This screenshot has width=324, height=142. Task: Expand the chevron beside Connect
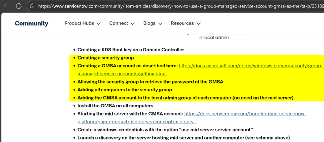coord(133,24)
